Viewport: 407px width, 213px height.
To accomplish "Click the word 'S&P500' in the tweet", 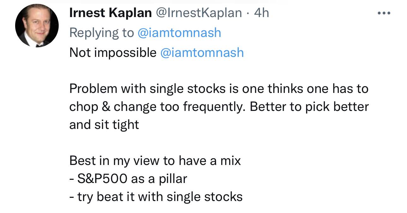I will point(103,179).
